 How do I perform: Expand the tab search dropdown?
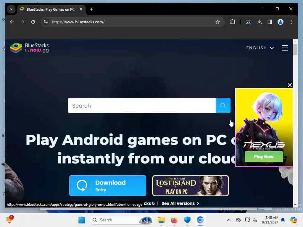click(11, 9)
